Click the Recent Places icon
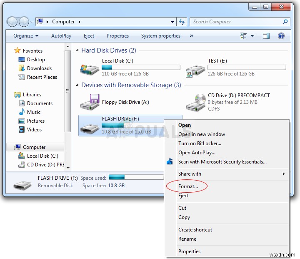Viewport: 300px width, 259px height. 21,77
